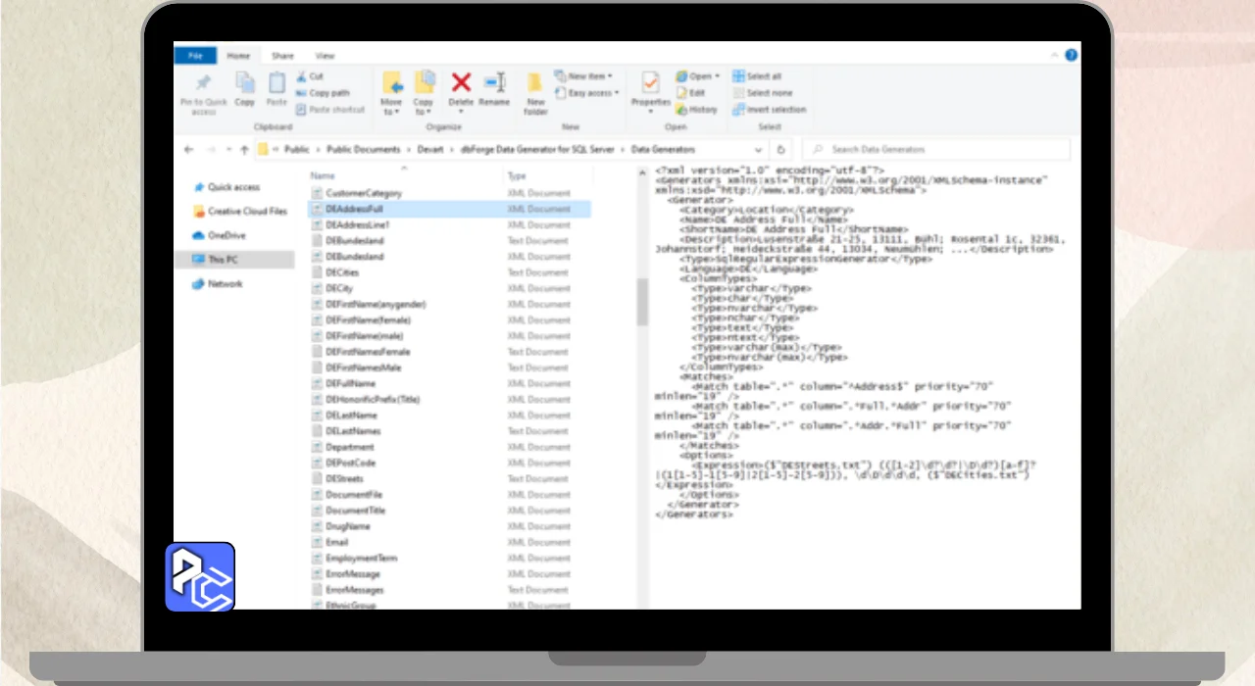
Task: Click Invert selection in the ribbon
Action: click(x=769, y=110)
